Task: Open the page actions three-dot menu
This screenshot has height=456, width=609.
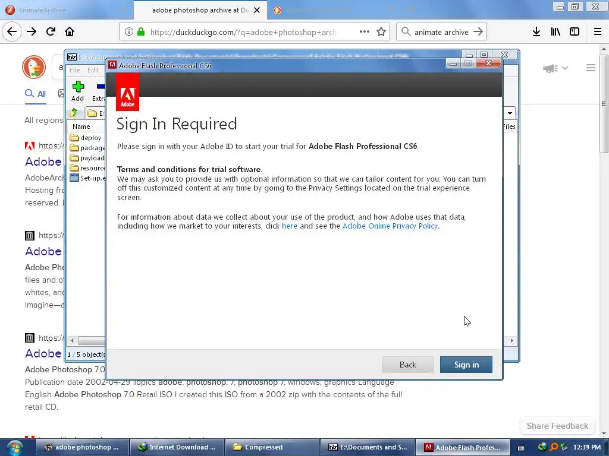Action: click(365, 32)
